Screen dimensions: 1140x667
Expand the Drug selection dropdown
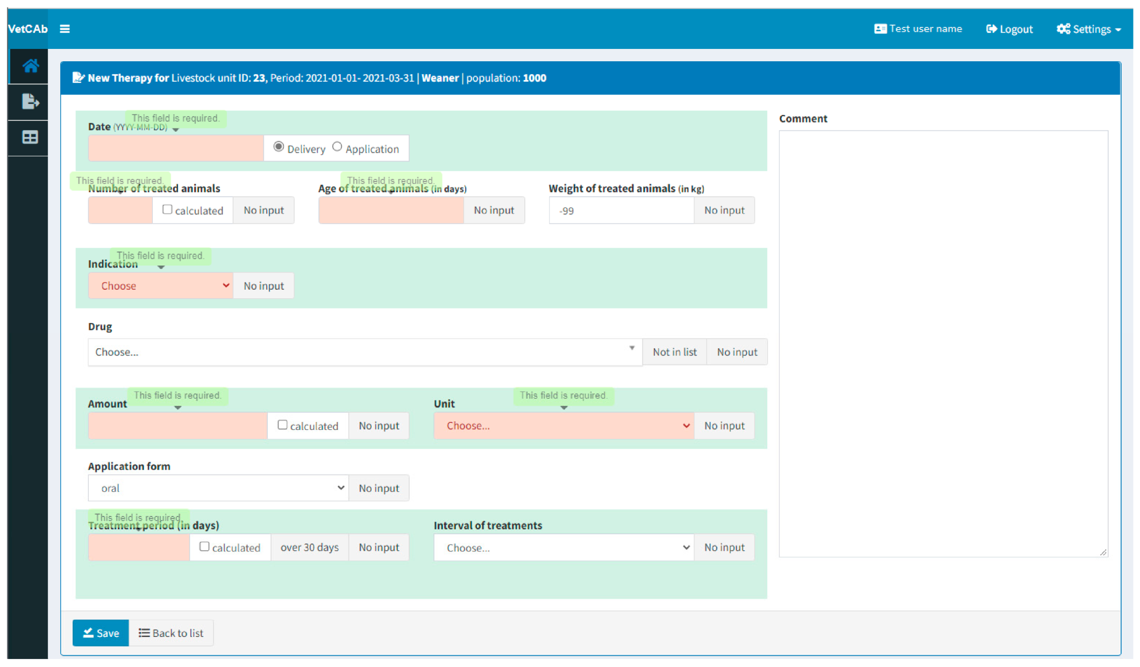[x=365, y=352]
